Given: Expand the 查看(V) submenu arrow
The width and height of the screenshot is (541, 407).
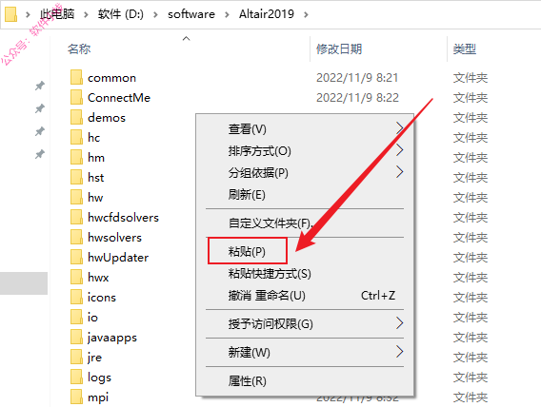Looking at the screenshot, I should click(x=399, y=128).
